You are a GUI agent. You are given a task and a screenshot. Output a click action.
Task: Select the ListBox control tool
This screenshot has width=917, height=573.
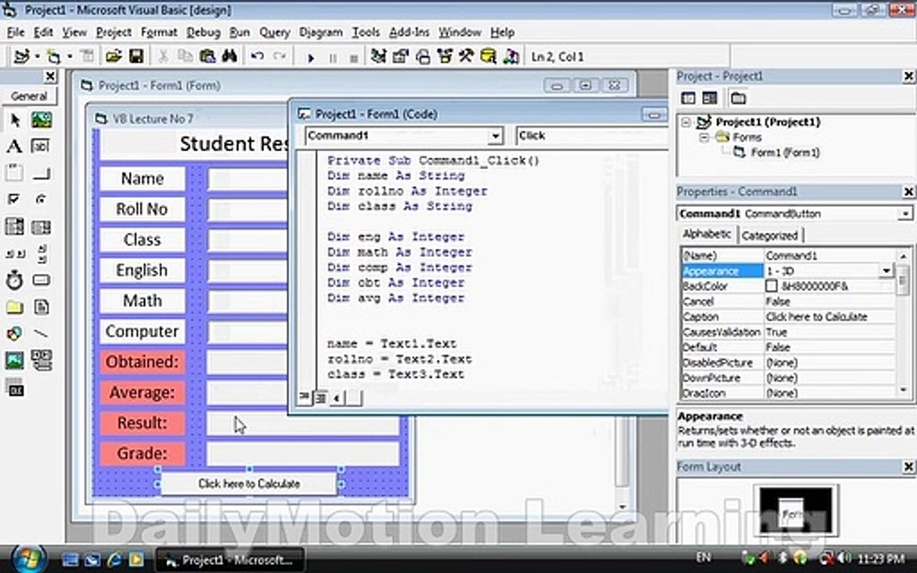(x=41, y=226)
